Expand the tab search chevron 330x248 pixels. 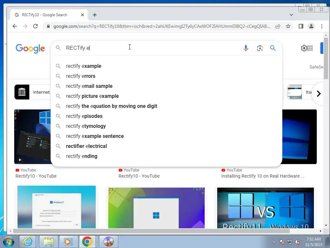[291, 15]
